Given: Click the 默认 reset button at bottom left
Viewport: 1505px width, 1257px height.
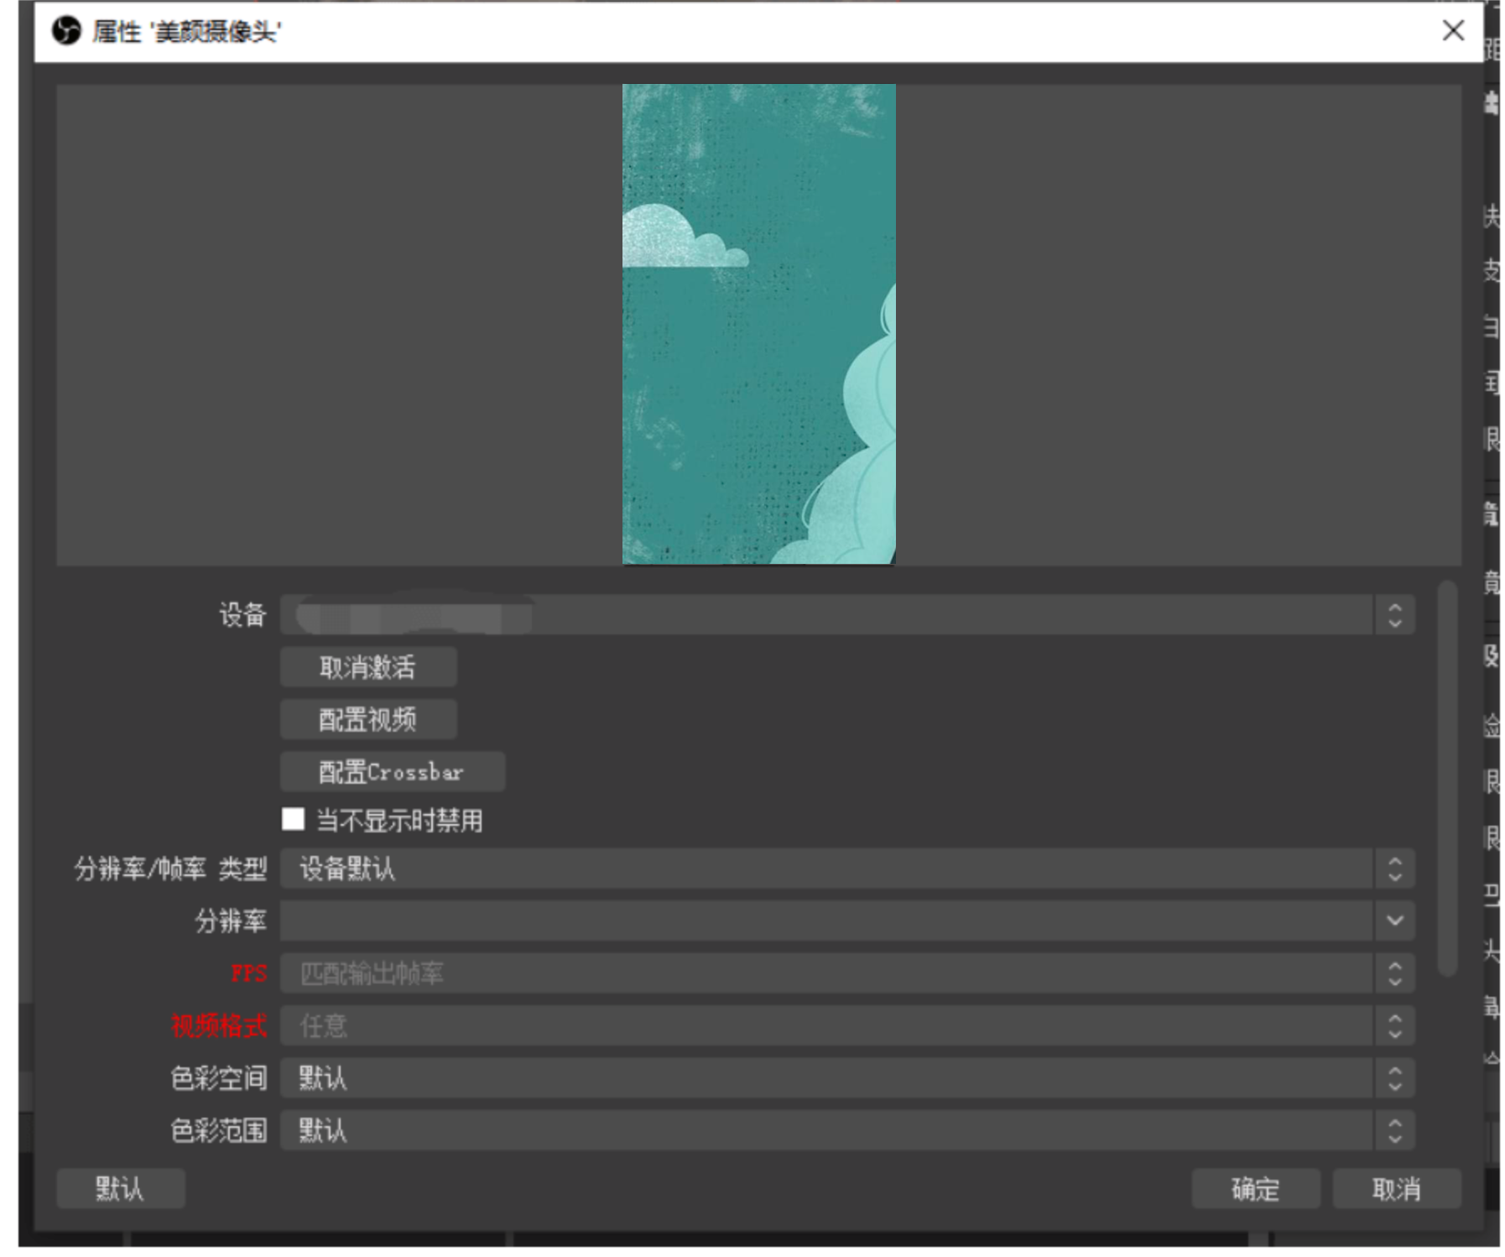Looking at the screenshot, I should (x=120, y=1188).
